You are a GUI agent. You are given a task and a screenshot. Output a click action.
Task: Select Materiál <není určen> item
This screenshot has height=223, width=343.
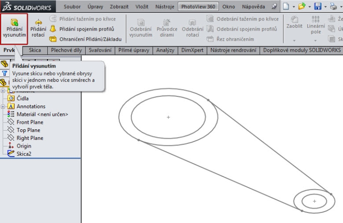43,114
